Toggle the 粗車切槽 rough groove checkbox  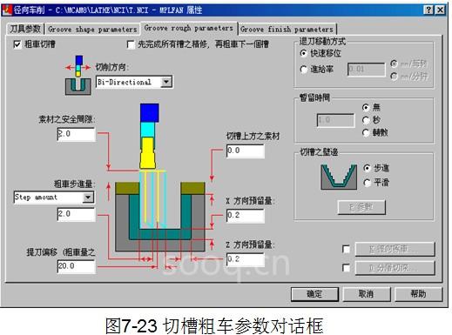click(x=17, y=44)
